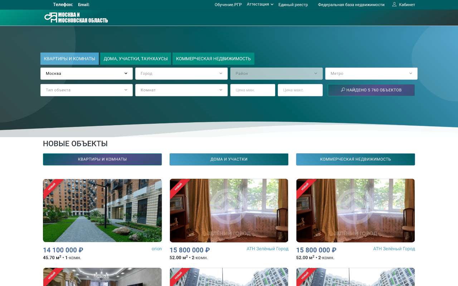Image resolution: width=458 pixels, height=286 pixels.
Task: Click the magnifier icon in the search button
Action: (x=343, y=90)
